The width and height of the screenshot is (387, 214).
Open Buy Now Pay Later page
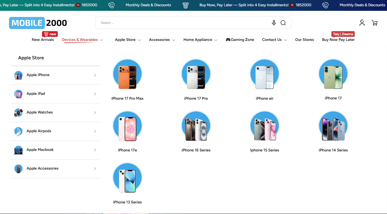pyautogui.click(x=338, y=40)
